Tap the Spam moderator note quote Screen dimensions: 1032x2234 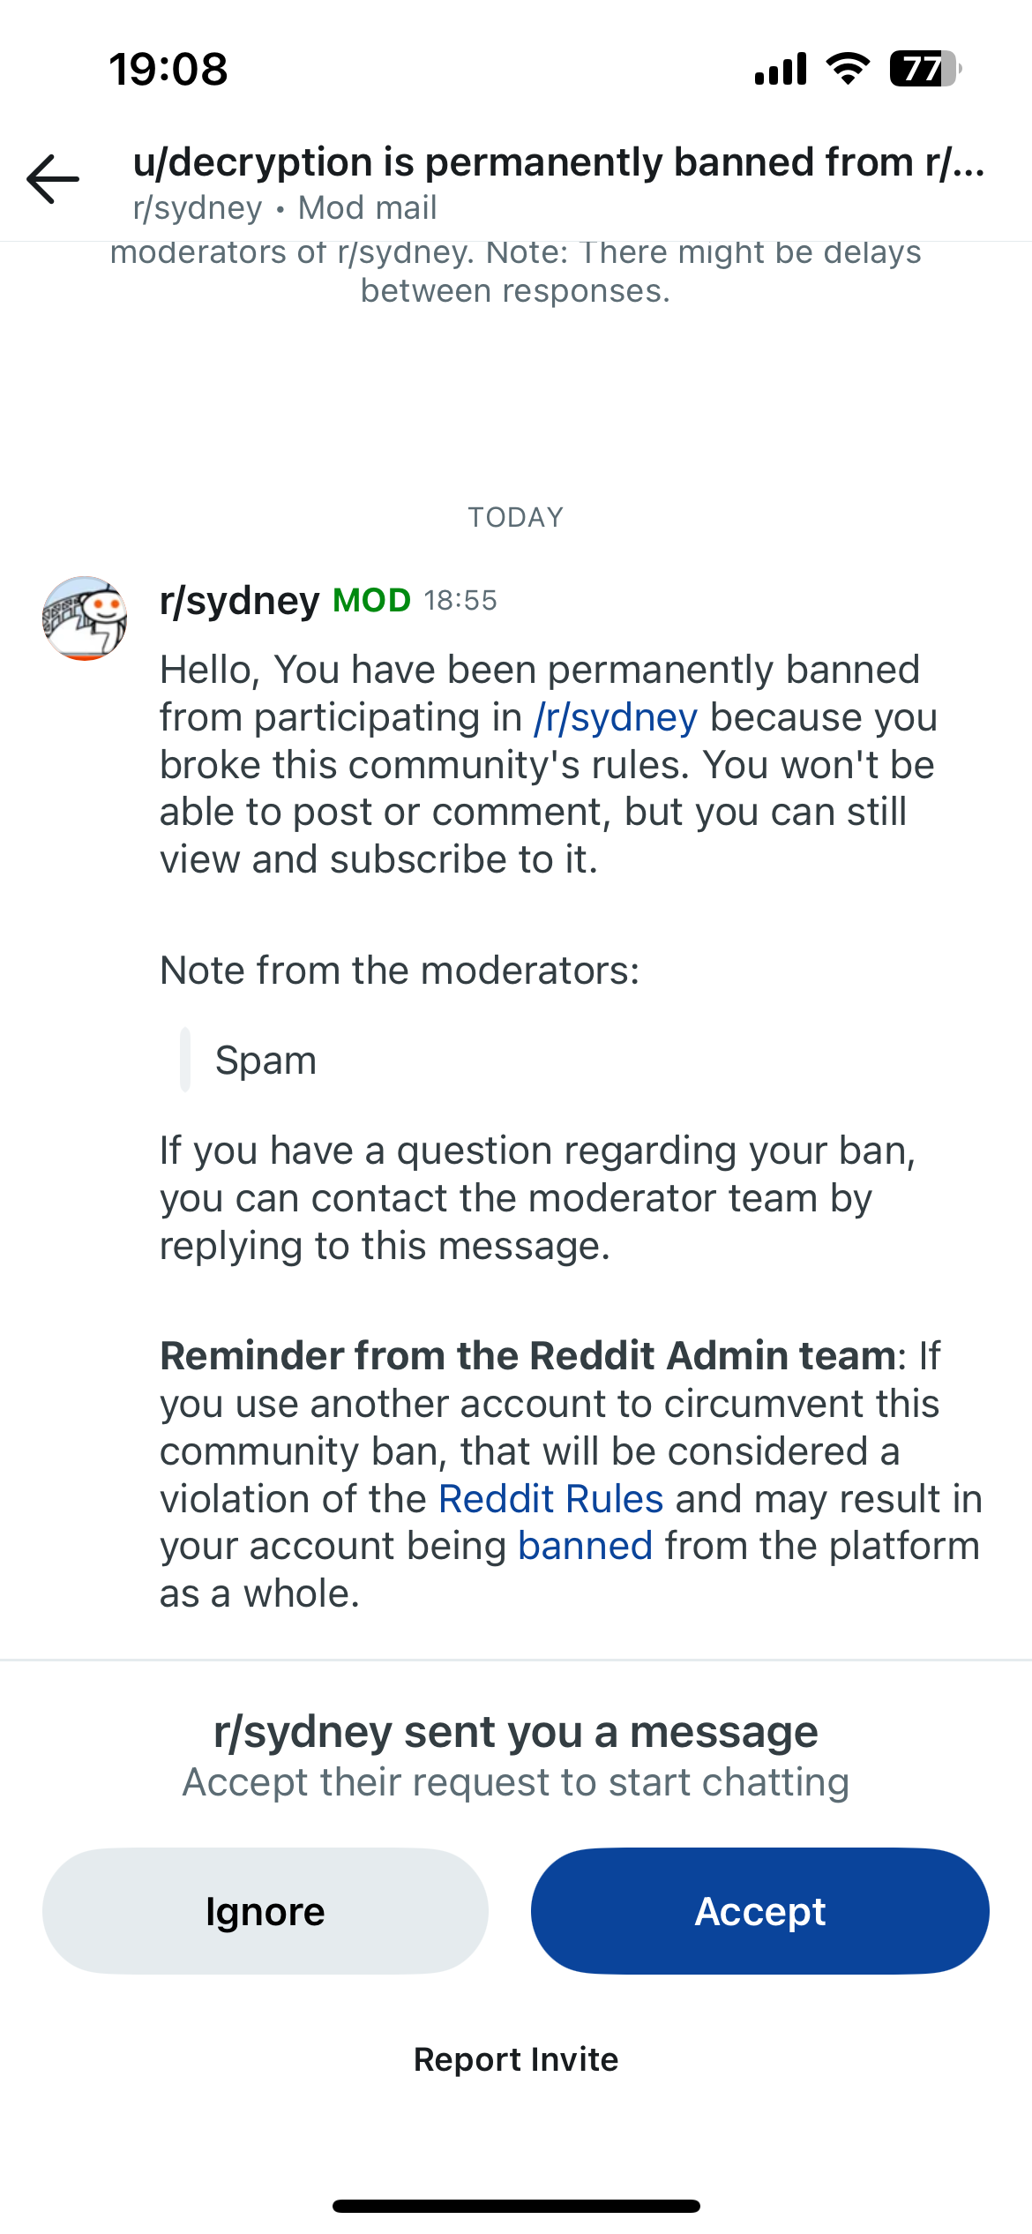(x=265, y=1060)
